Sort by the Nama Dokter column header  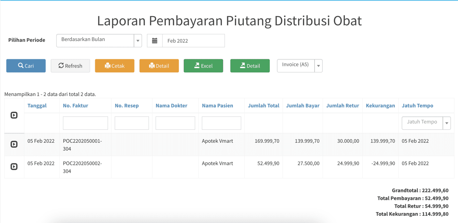tap(171, 106)
